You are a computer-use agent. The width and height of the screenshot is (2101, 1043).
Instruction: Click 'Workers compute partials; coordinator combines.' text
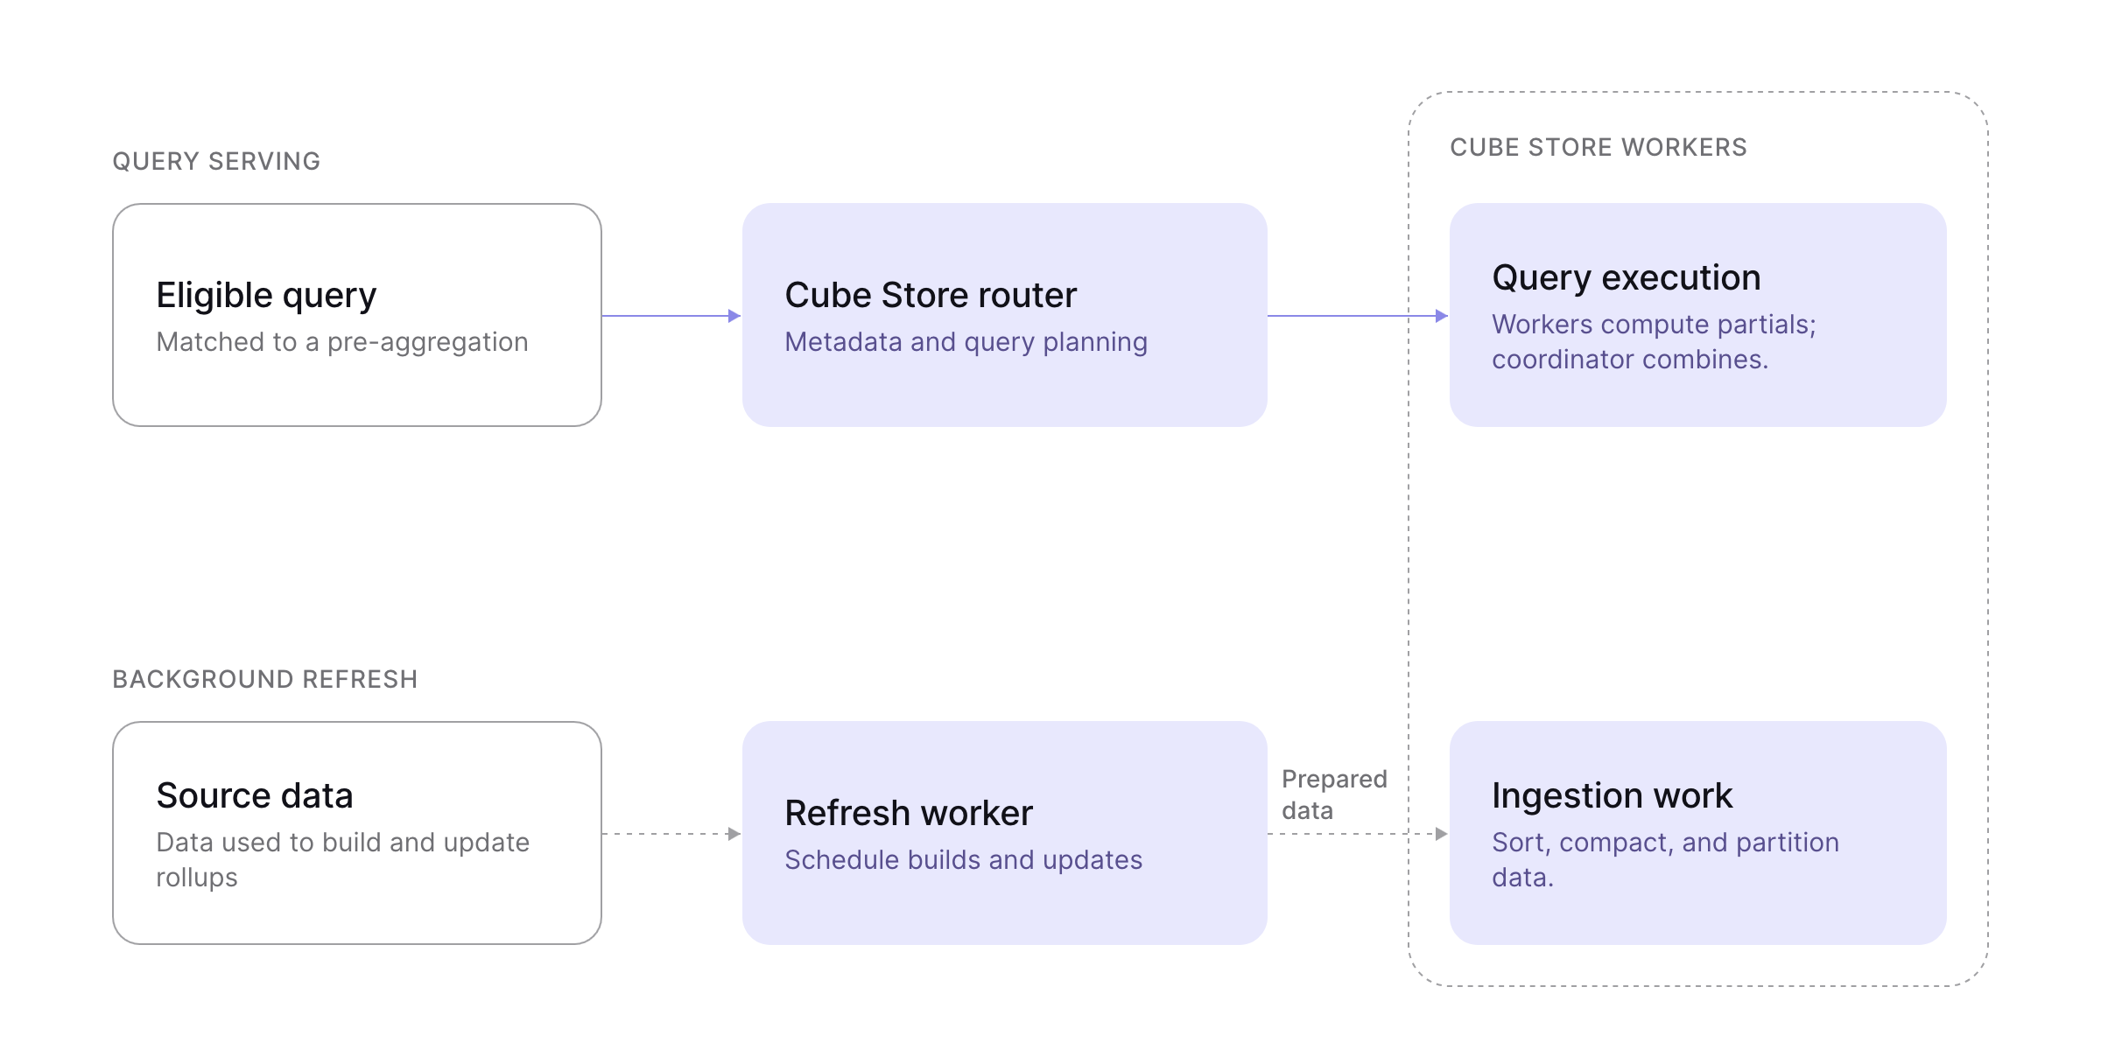point(1654,342)
